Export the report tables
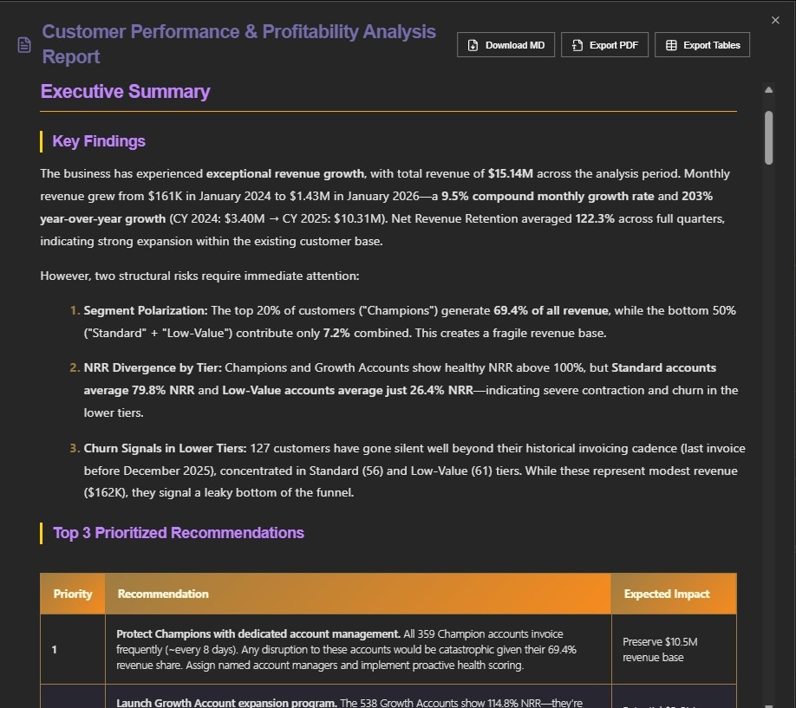 702,44
